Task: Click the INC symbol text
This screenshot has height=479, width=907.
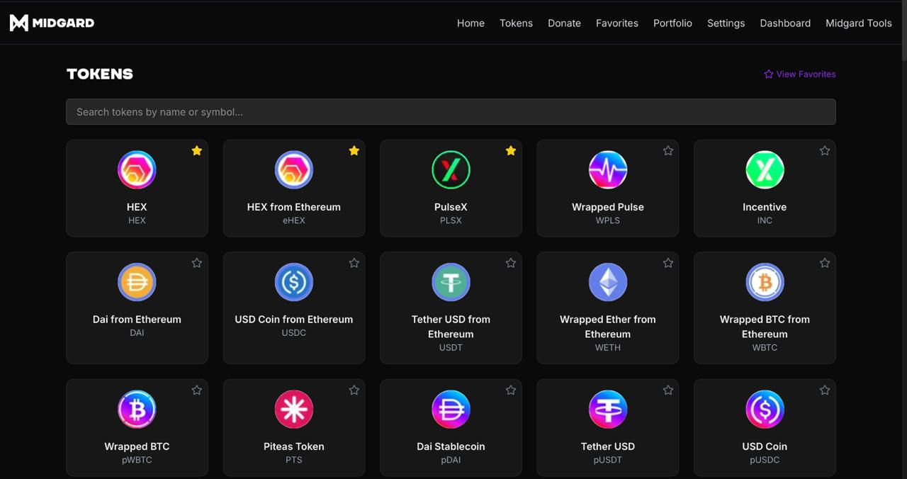Action: (x=765, y=220)
